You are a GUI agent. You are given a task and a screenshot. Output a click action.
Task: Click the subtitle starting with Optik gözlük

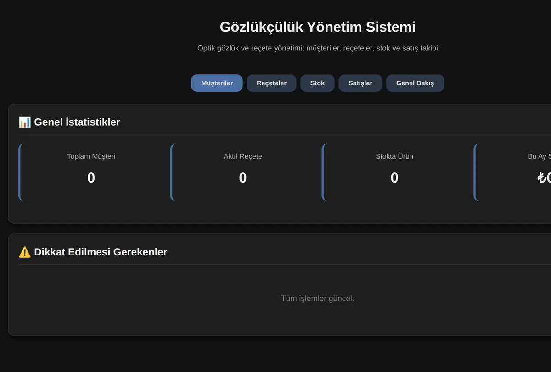tap(318, 48)
